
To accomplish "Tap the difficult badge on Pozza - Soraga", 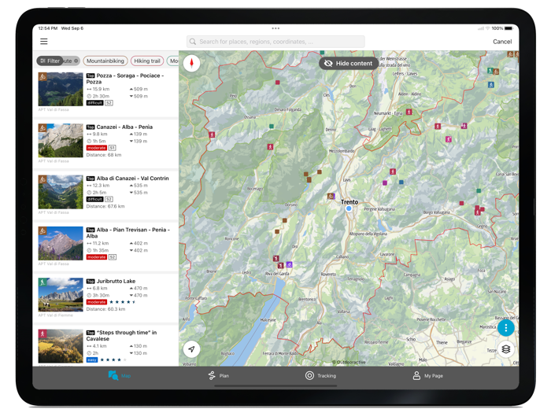I will [95, 103].
